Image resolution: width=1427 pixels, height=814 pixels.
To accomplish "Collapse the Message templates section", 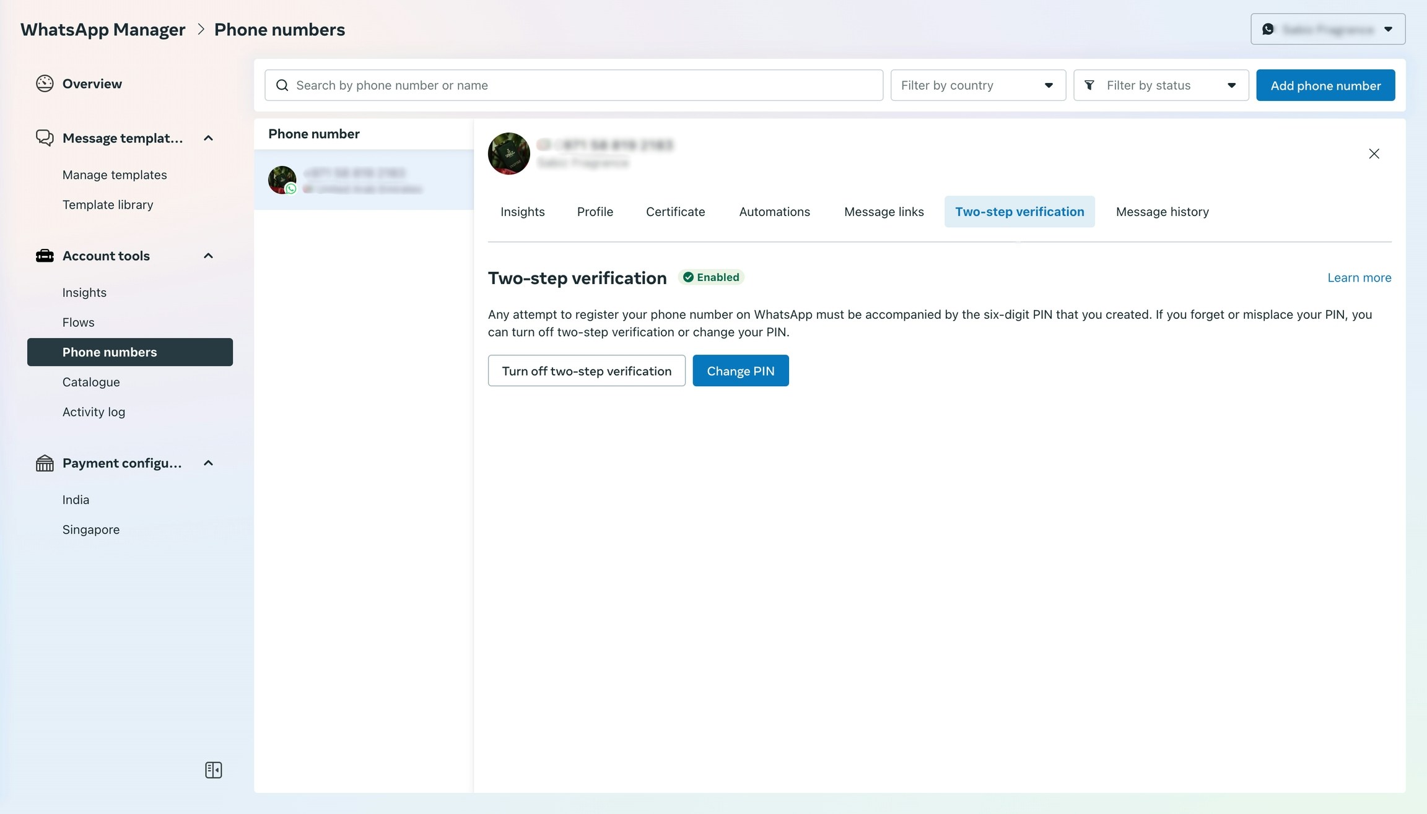I will 209,138.
